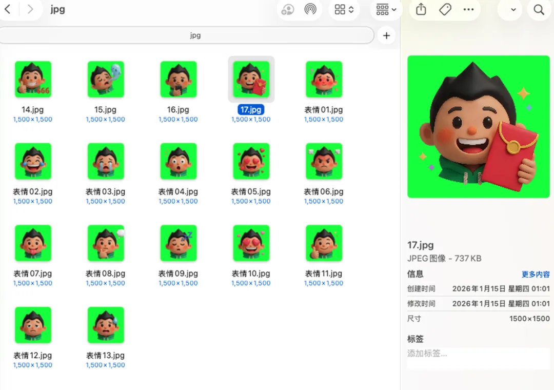Click the AirDrop icon in toolbar

pyautogui.click(x=310, y=9)
